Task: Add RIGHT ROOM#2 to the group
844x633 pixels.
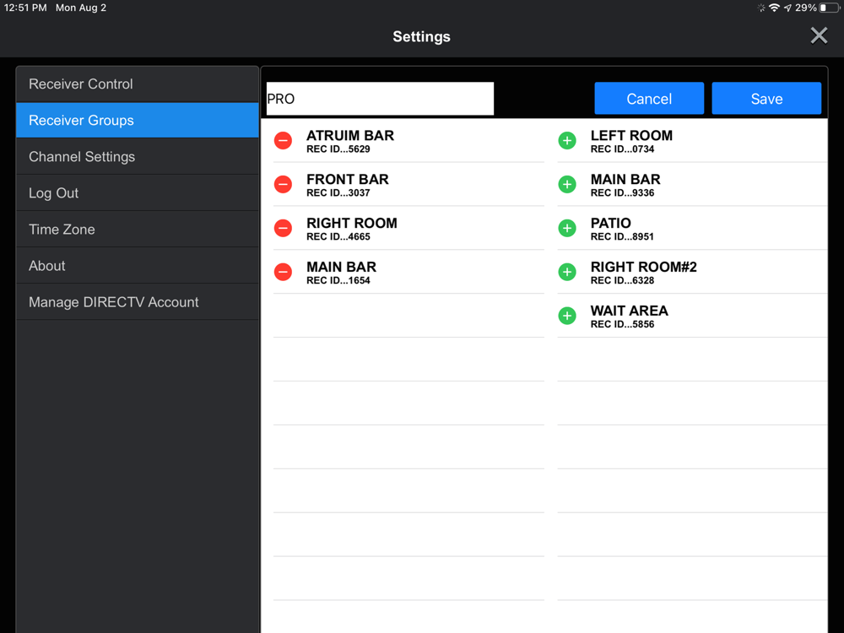Action: point(567,273)
